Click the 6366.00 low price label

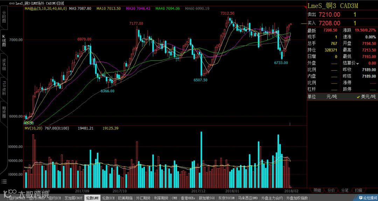coord(107,91)
